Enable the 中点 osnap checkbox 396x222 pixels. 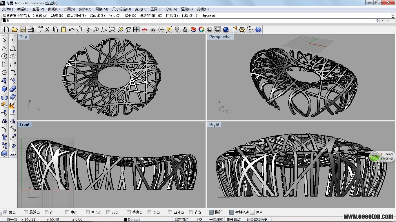67,212
